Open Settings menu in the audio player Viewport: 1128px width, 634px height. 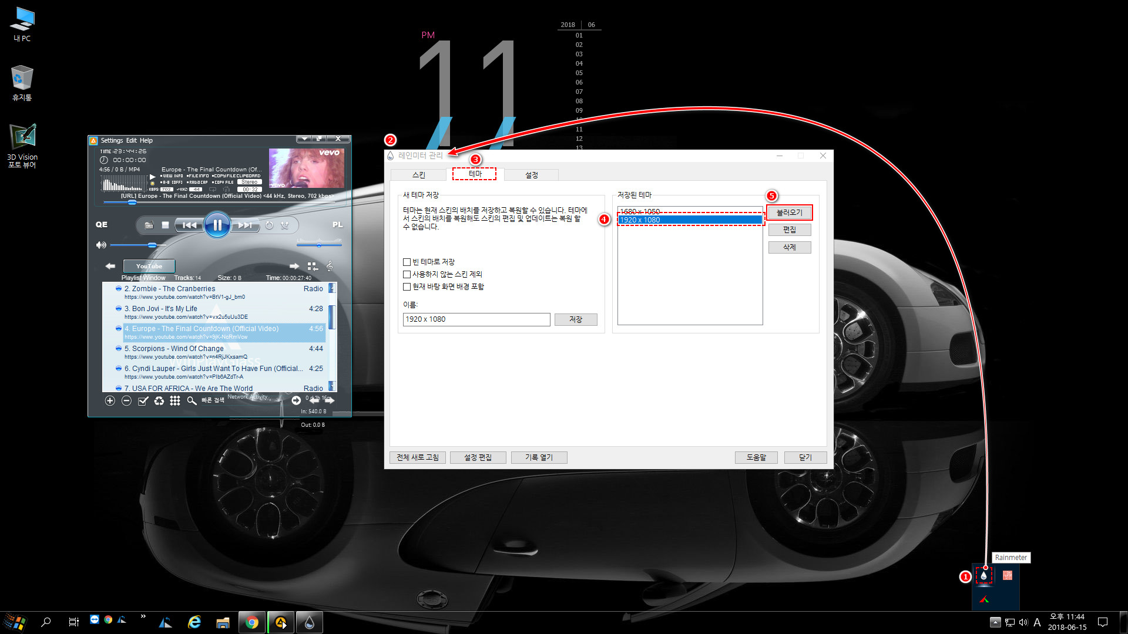112,140
